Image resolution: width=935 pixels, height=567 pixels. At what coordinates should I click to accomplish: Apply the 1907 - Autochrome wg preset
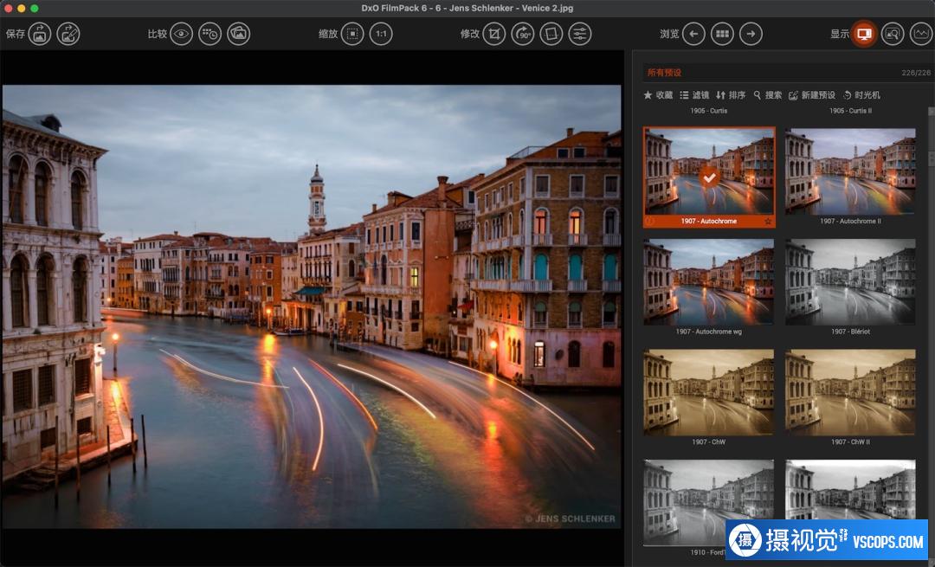708,282
